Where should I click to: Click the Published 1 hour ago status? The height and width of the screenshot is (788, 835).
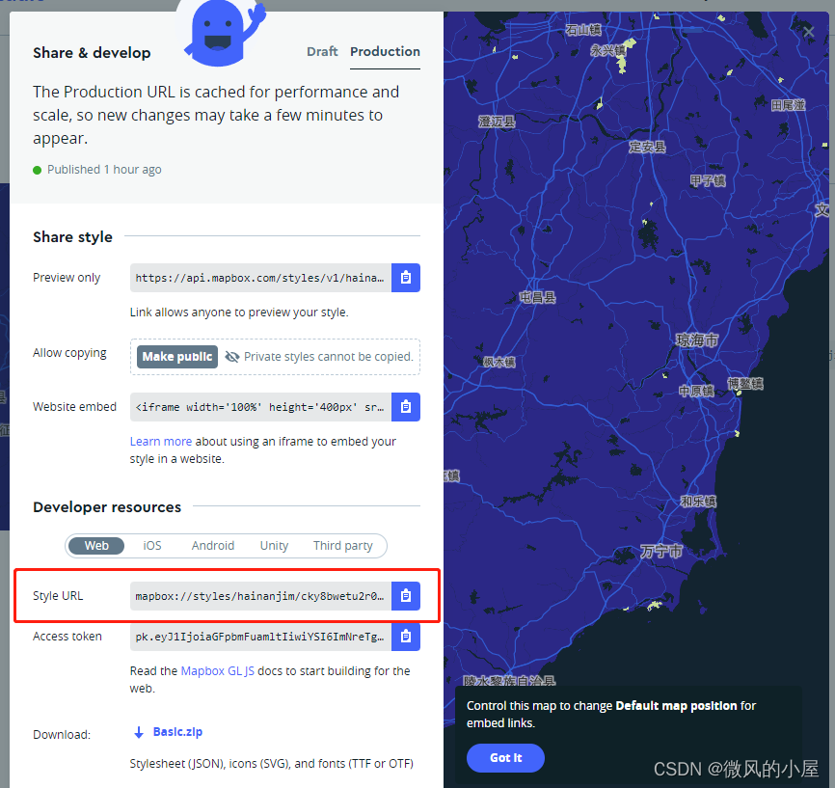coord(97,170)
